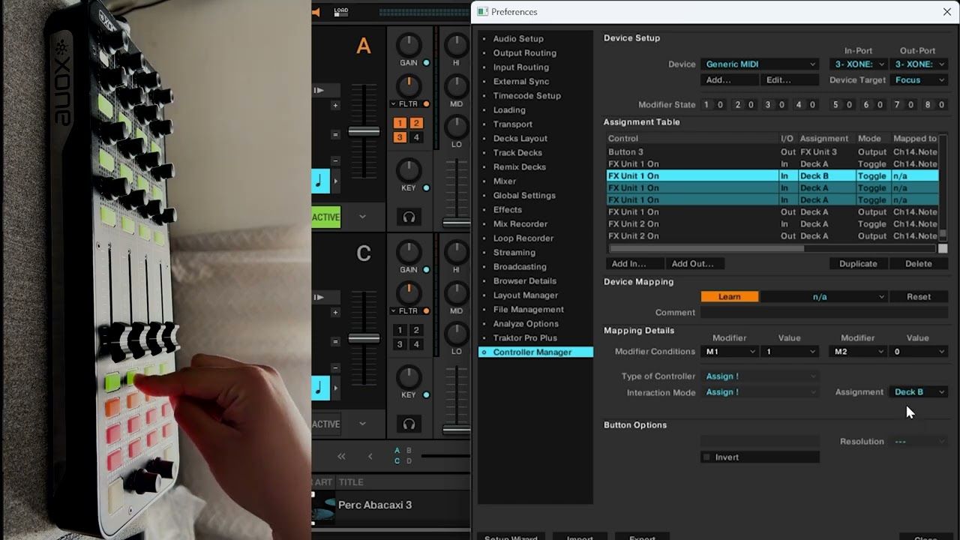The height and width of the screenshot is (540, 960).
Task: Enable the Invert checkbox
Action: tap(706, 457)
